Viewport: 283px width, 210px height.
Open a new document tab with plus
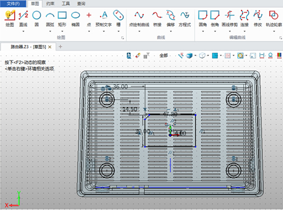[60, 47]
